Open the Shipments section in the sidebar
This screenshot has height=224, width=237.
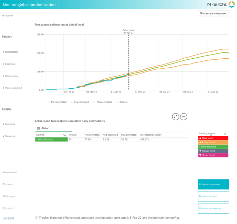(10, 136)
